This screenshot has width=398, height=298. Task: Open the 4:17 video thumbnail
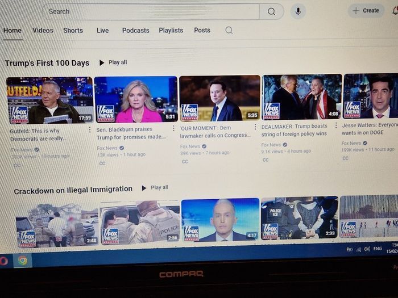coord(221,220)
